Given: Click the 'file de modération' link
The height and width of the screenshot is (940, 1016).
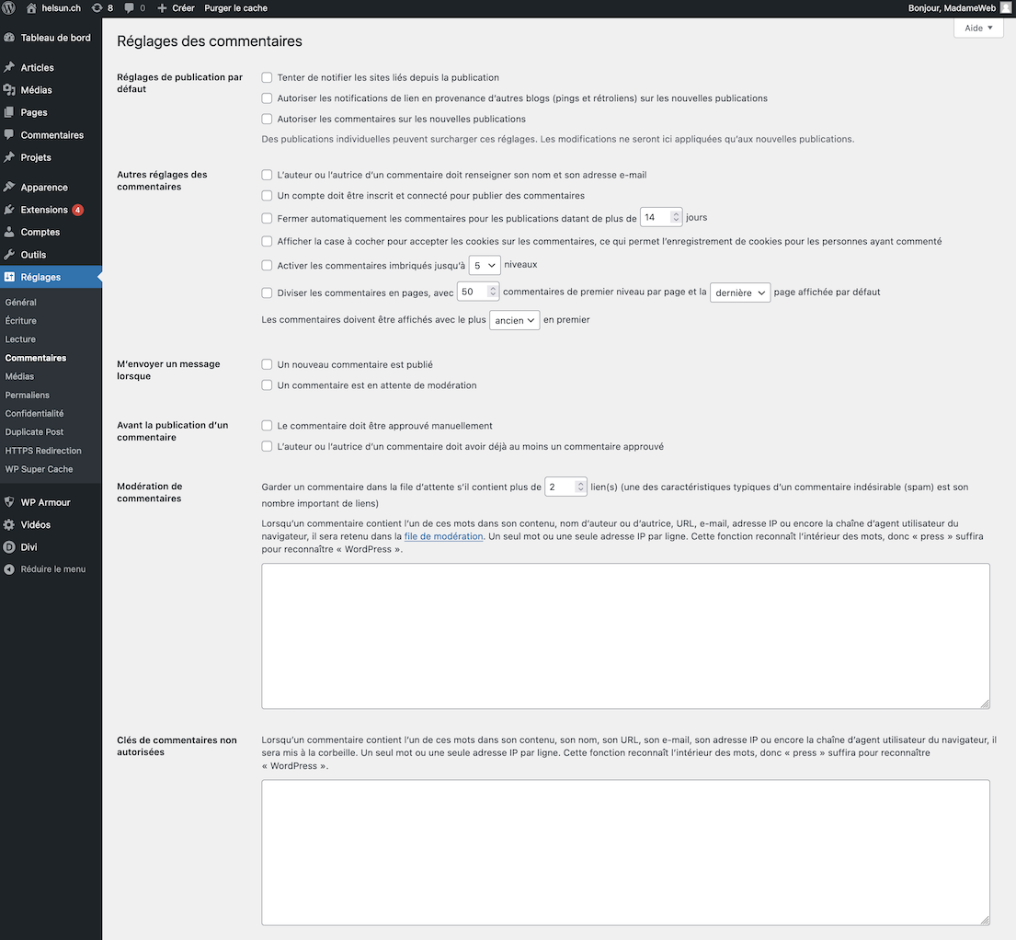Looking at the screenshot, I should click(443, 536).
